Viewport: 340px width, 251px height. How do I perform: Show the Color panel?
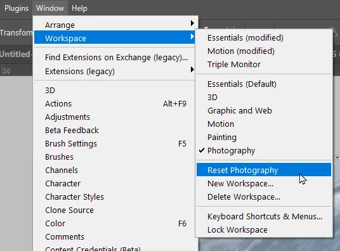pyautogui.click(x=114, y=223)
